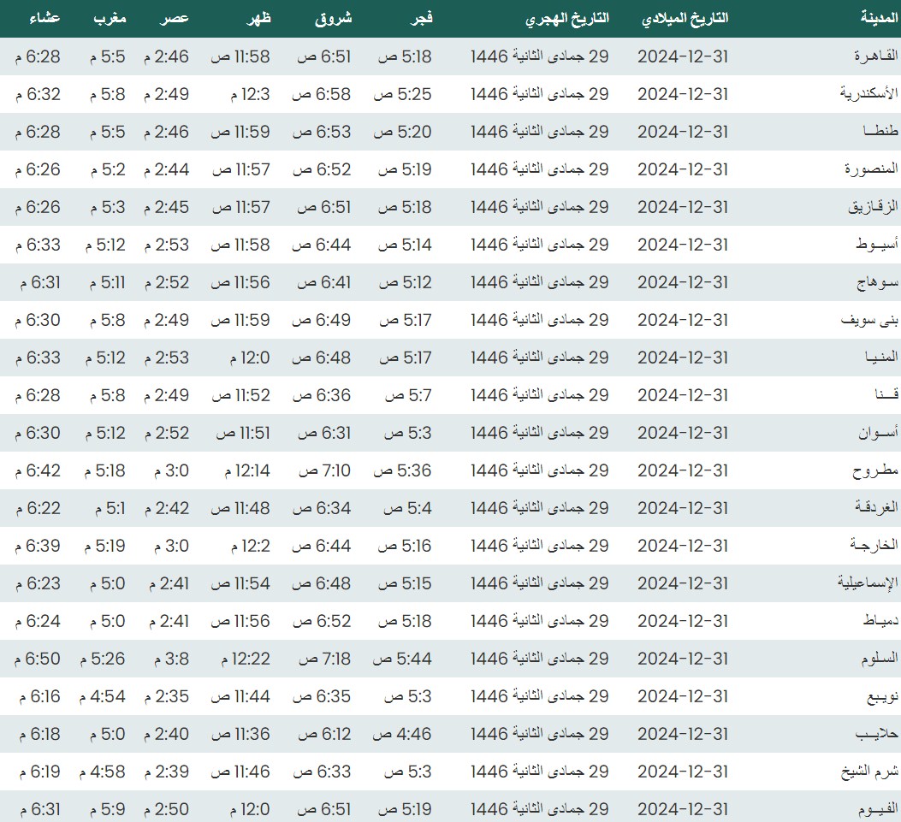Click the Gregorian date in the الغردقة row
The image size is (901, 822).
tap(683, 508)
